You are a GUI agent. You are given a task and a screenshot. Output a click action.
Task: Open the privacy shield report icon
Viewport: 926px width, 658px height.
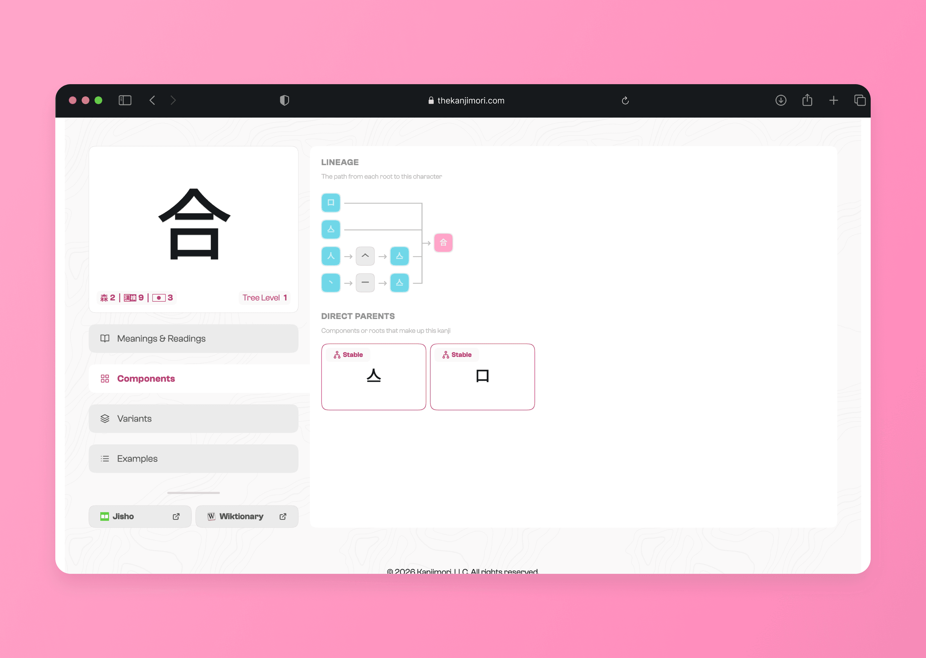(284, 101)
